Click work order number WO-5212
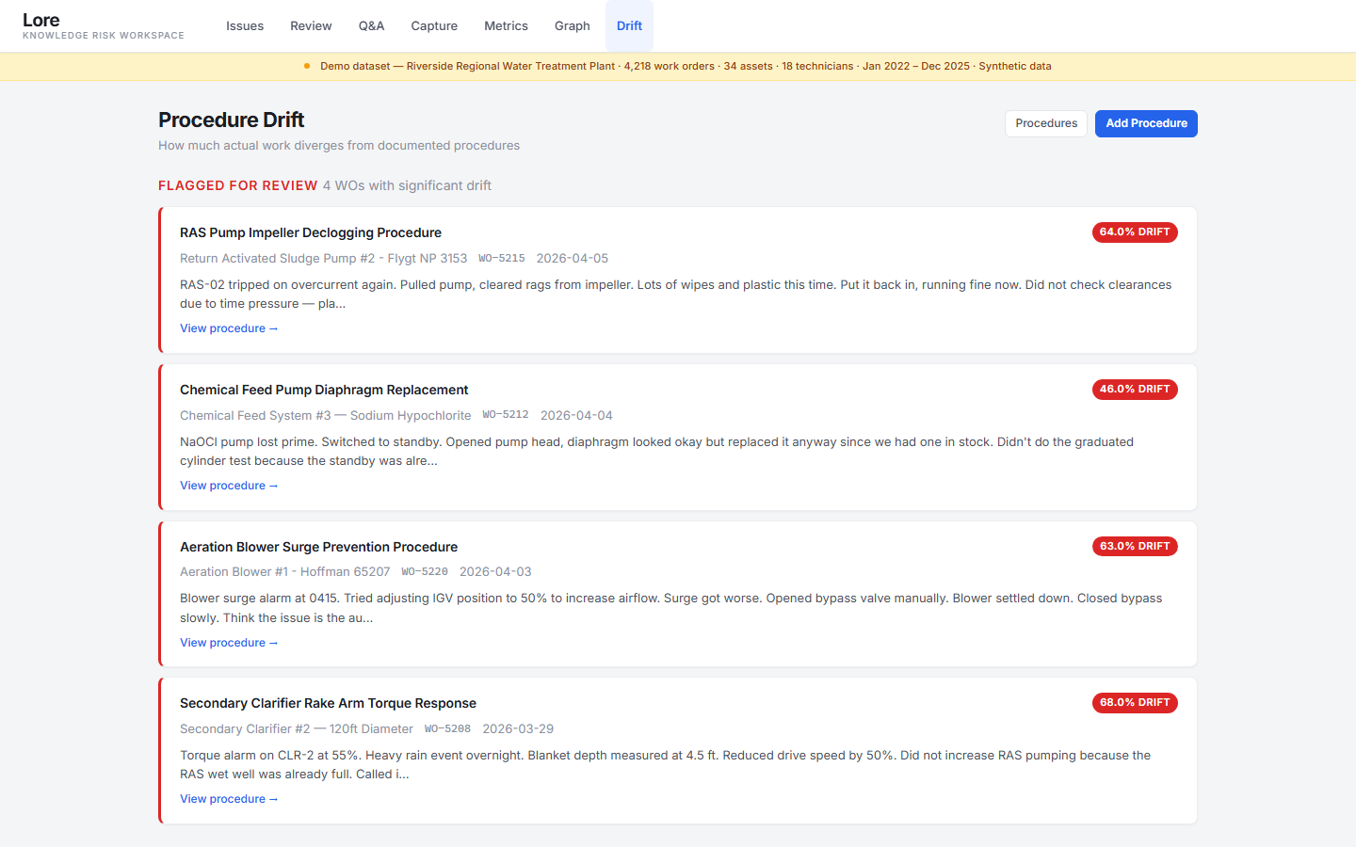 (x=505, y=414)
